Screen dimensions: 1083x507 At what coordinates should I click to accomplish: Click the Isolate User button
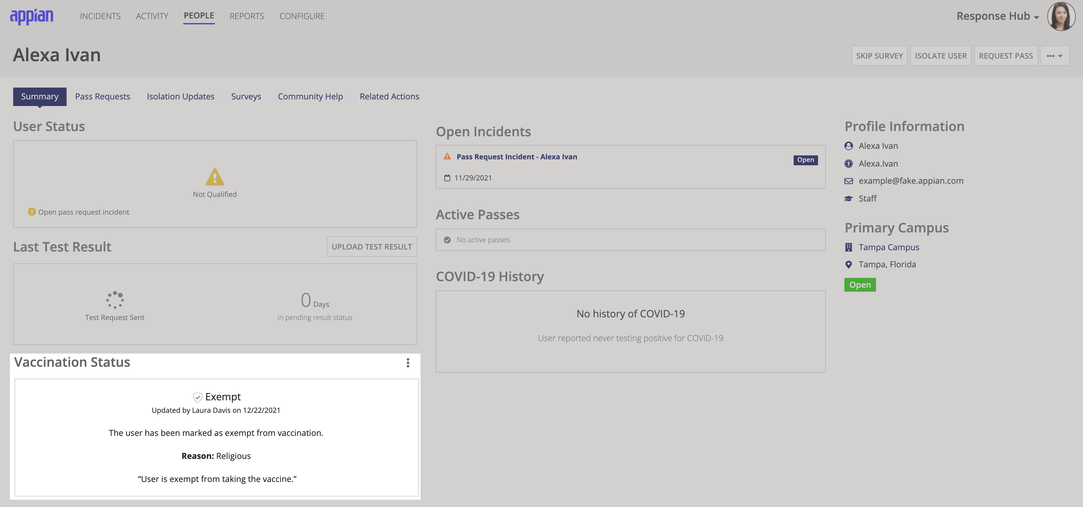941,55
